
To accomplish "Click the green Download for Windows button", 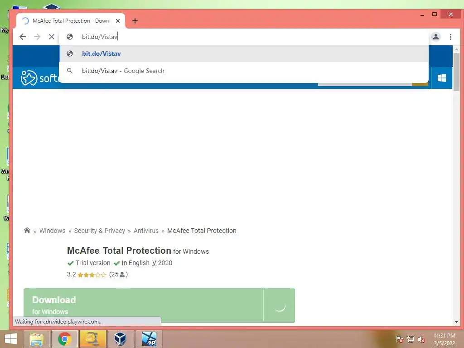I will point(159,305).
